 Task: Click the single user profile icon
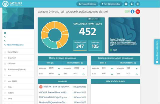(131, 4)
